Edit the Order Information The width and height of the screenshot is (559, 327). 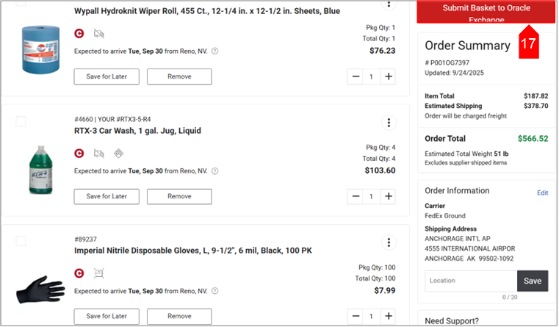point(542,193)
